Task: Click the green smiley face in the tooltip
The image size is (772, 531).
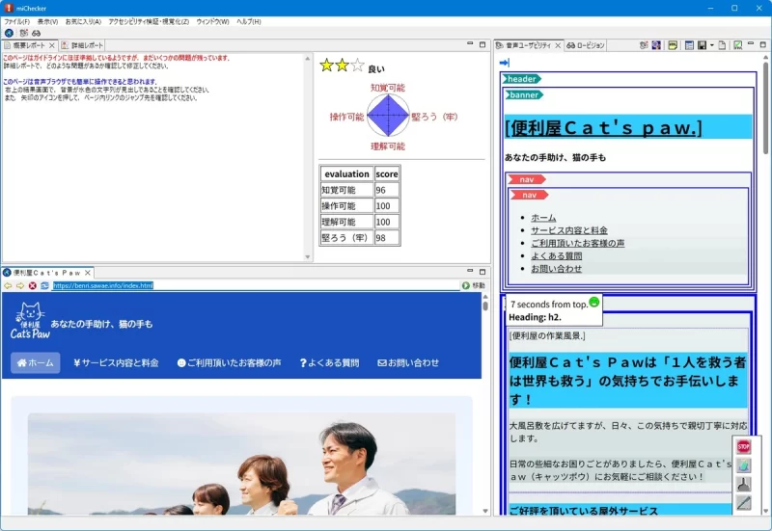Action: [594, 302]
